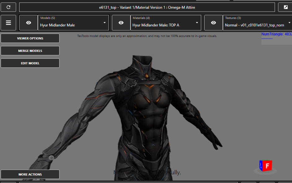
Task: Open the Models dropdown (Hyur Midlander Male)
Action: pos(73,23)
